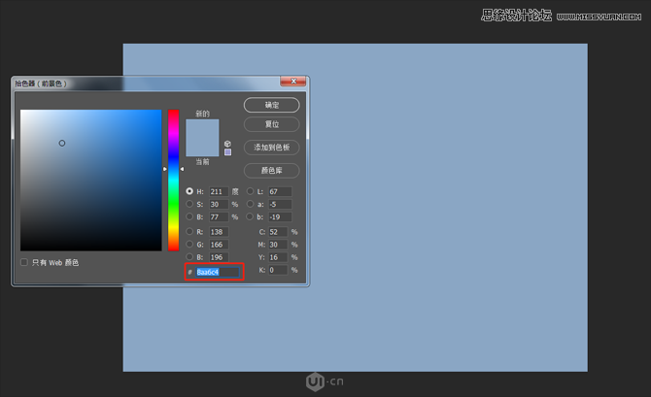Click the not-web-safe cube warning icon
The width and height of the screenshot is (651, 397).
[x=227, y=144]
